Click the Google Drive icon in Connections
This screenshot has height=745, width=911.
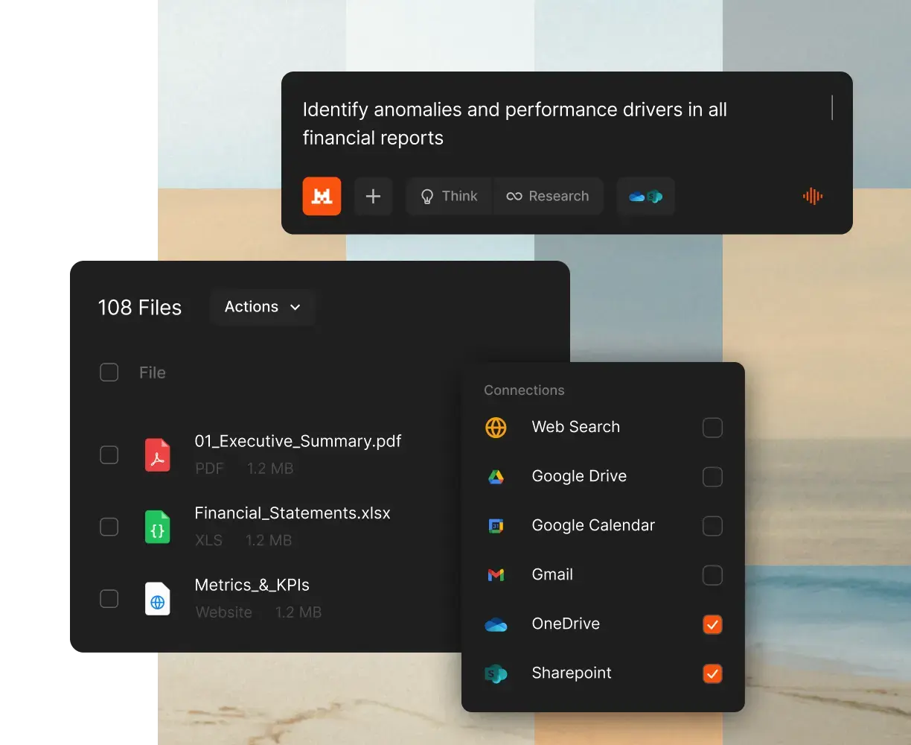pos(496,476)
